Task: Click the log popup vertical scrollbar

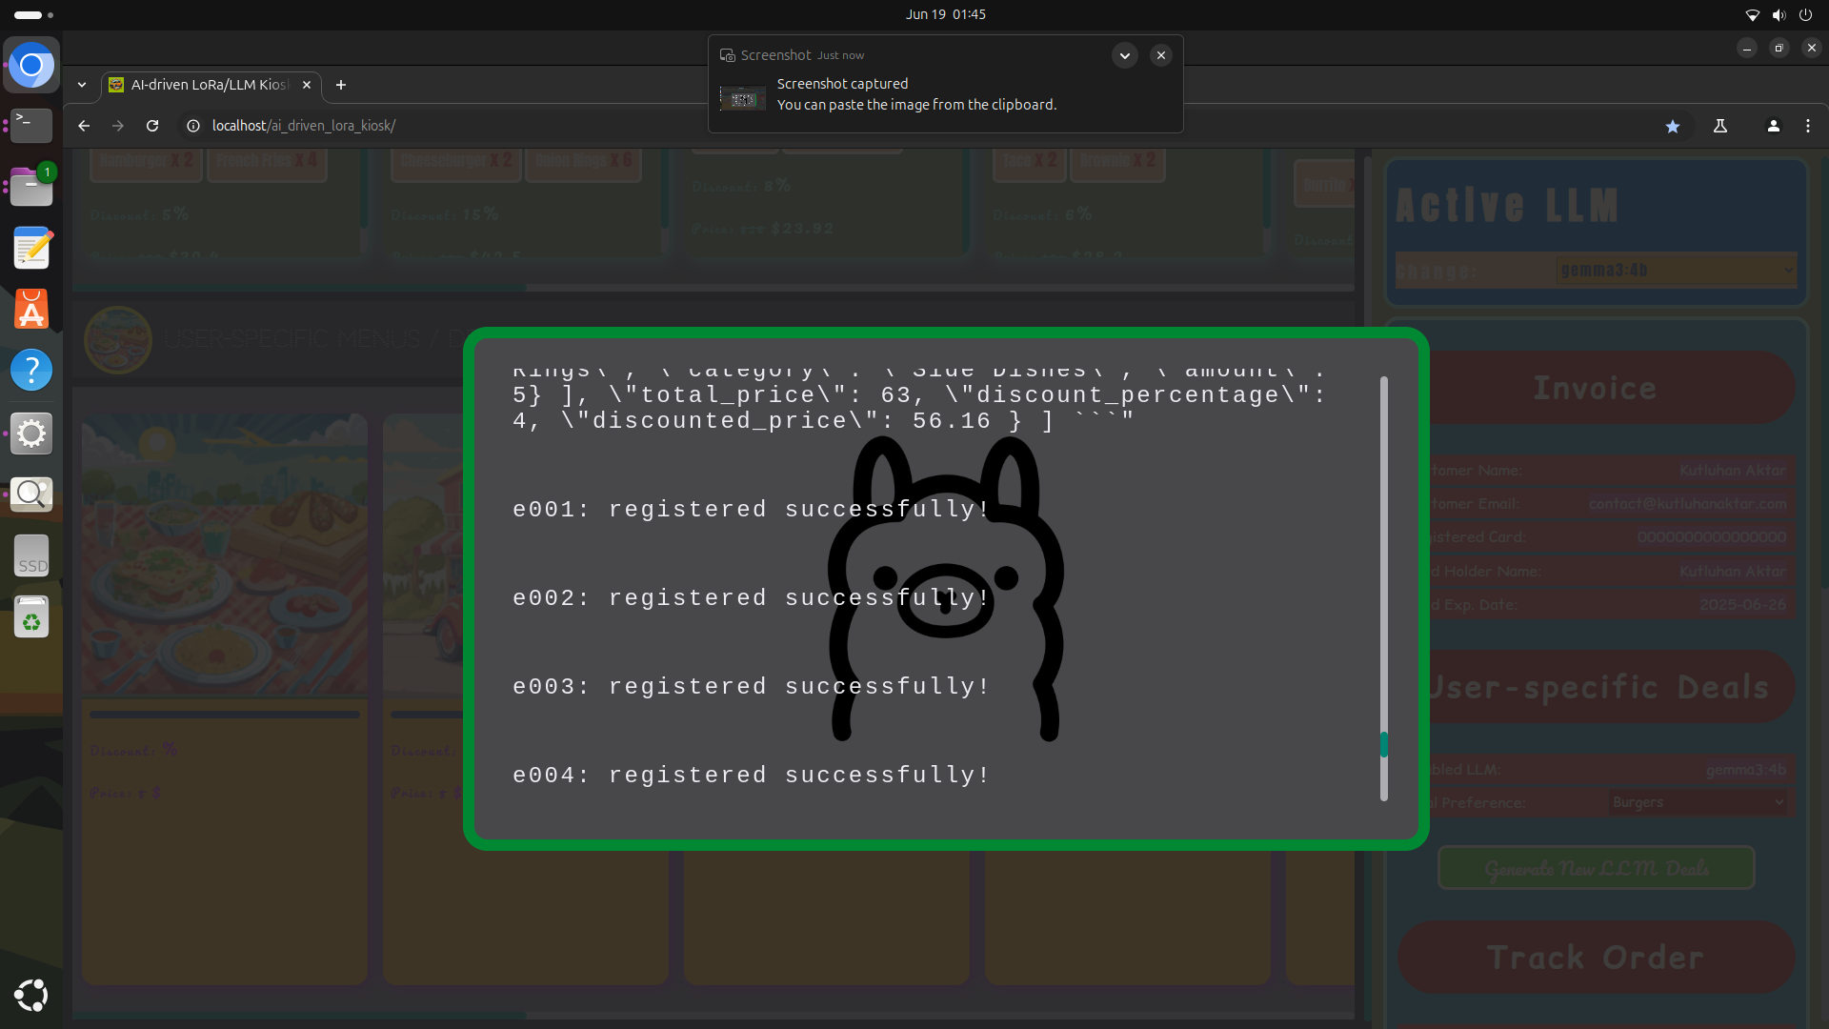Action: [x=1383, y=743]
